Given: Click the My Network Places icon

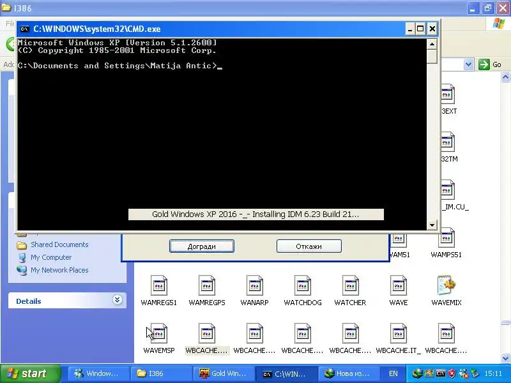Looking at the screenshot, I should tap(22, 270).
